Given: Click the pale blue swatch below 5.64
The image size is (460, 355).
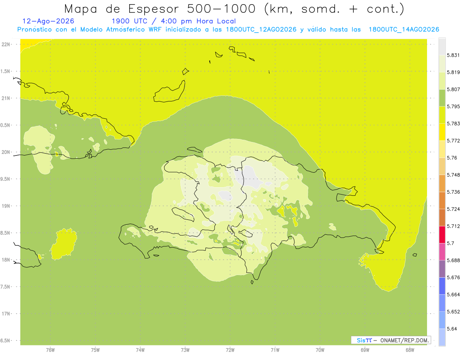Looking at the screenshot, I should [x=442, y=337].
